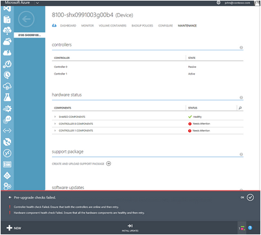261x235 pixels.
Task: Dismiss the notification with the OK checkmark
Action: click(250, 197)
